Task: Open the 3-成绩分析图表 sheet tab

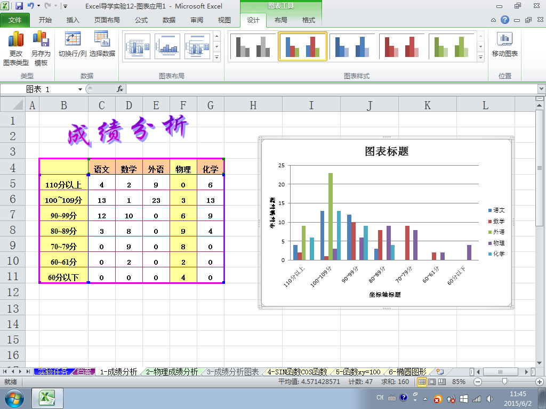Action: [x=232, y=372]
